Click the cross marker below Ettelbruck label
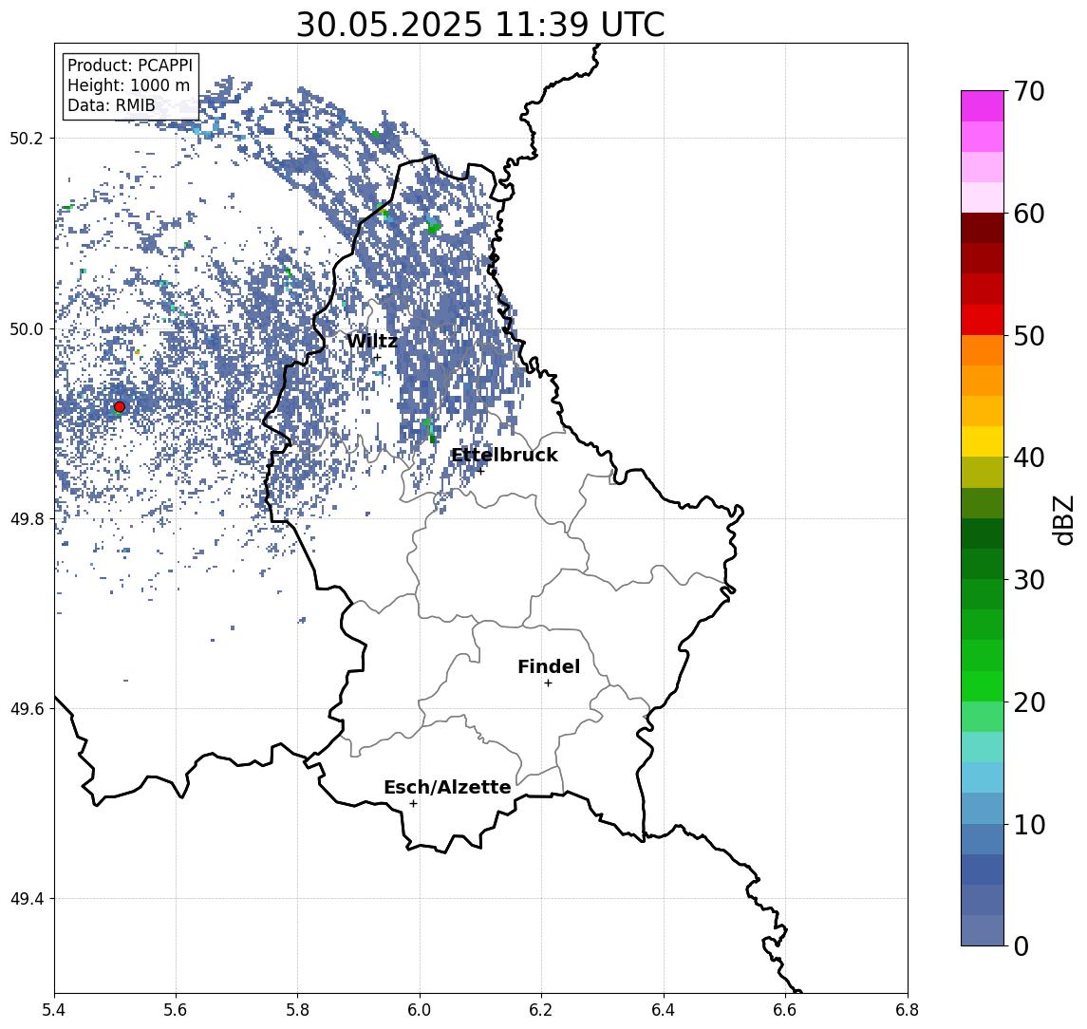The height and width of the screenshot is (1029, 1087). pyautogui.click(x=480, y=472)
